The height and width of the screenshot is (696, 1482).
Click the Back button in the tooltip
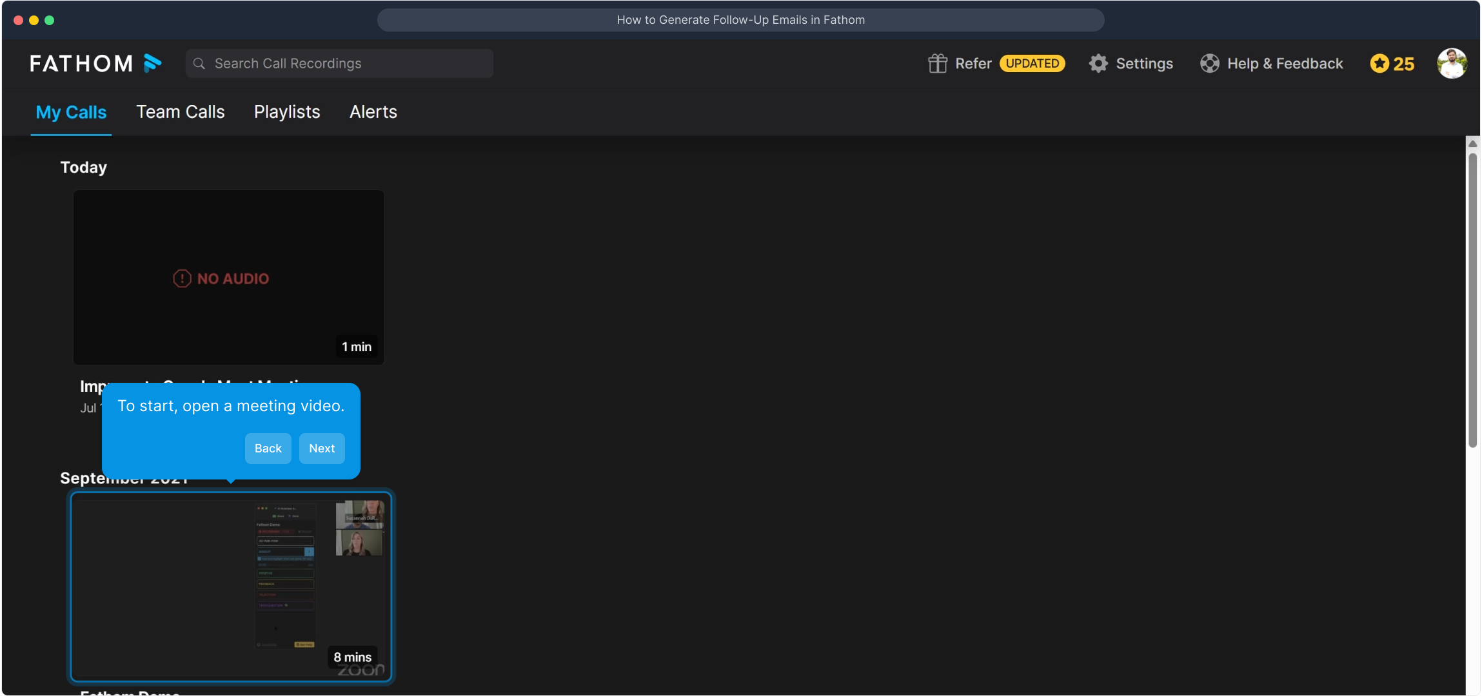(268, 449)
